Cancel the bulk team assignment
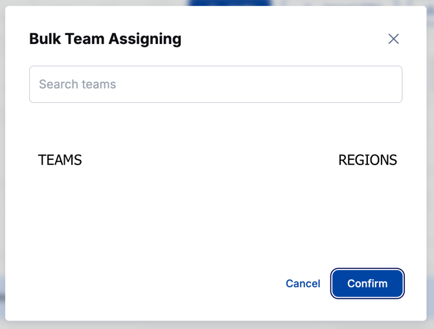 [x=303, y=284]
